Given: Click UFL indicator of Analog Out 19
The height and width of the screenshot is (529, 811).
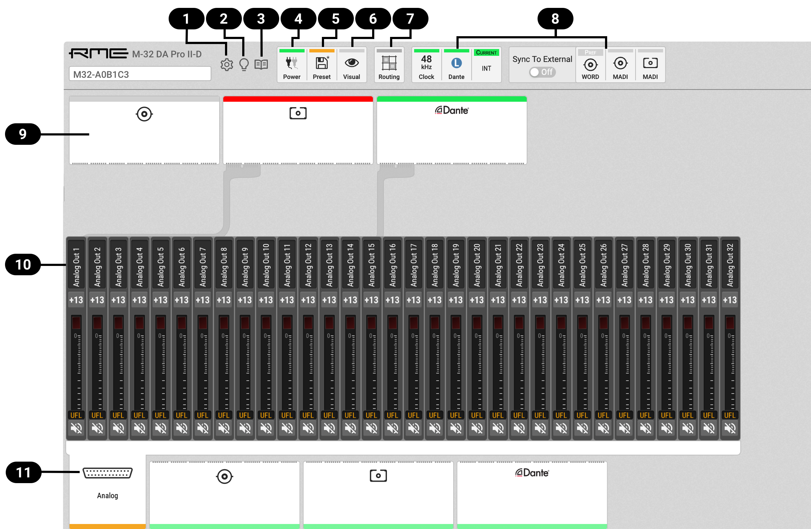Looking at the screenshot, I should tap(456, 415).
